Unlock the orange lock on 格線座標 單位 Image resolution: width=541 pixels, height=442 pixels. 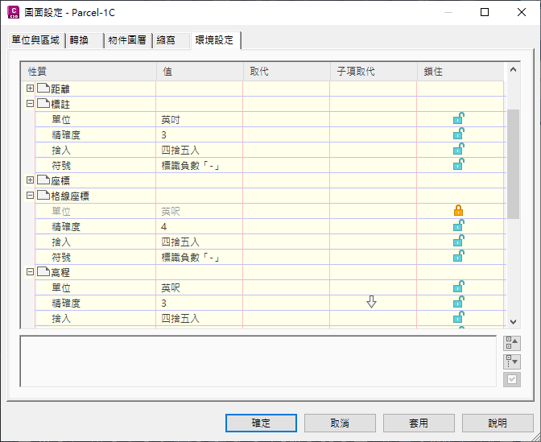459,210
